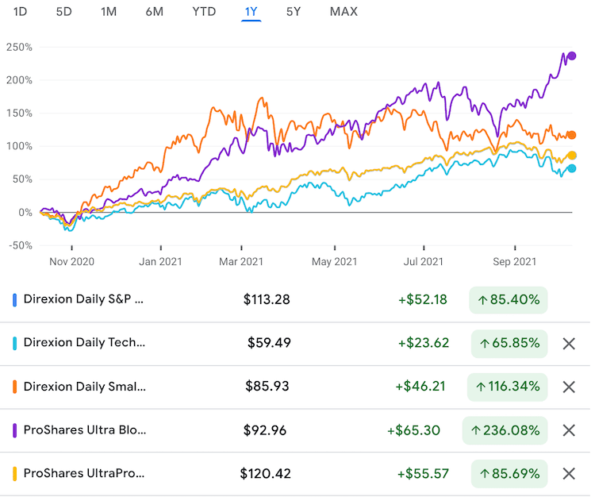This screenshot has height=497, width=595.
Task: Click the May 2021 axis label
Action: 334,261
